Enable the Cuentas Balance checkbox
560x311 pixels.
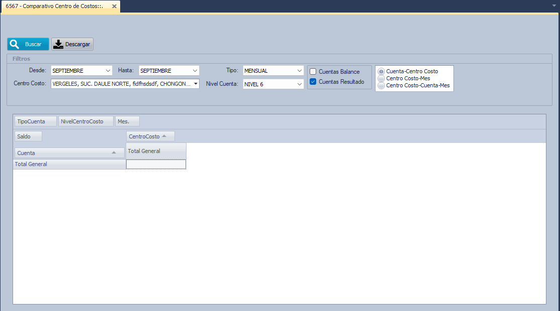[x=313, y=72]
